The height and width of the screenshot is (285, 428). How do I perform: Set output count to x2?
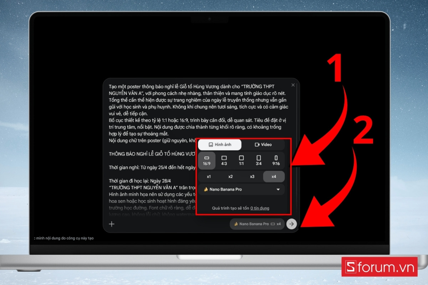point(230,177)
